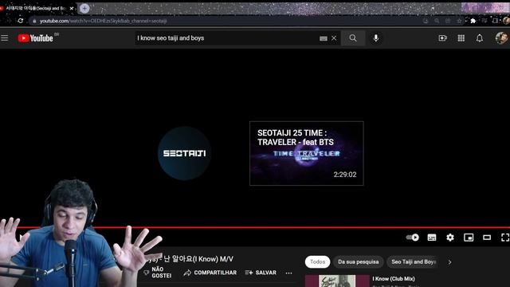Click the SALVAR save button

pyautogui.click(x=261, y=273)
